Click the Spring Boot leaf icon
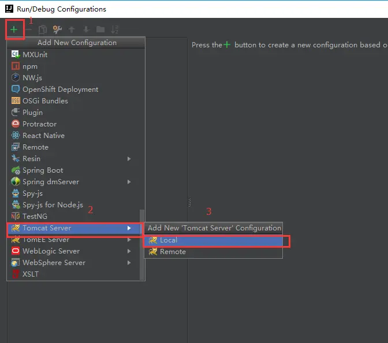Viewport: 388px width, 343px height. 16,170
